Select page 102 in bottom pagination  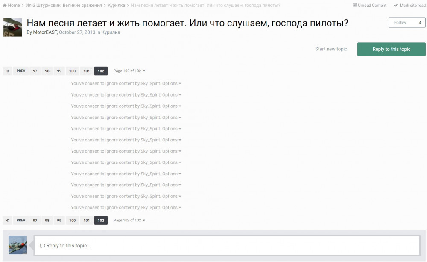coord(101,220)
